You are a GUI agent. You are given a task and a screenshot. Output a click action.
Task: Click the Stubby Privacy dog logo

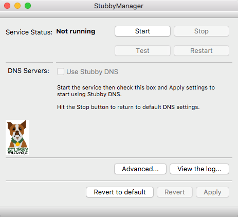coord(17,137)
